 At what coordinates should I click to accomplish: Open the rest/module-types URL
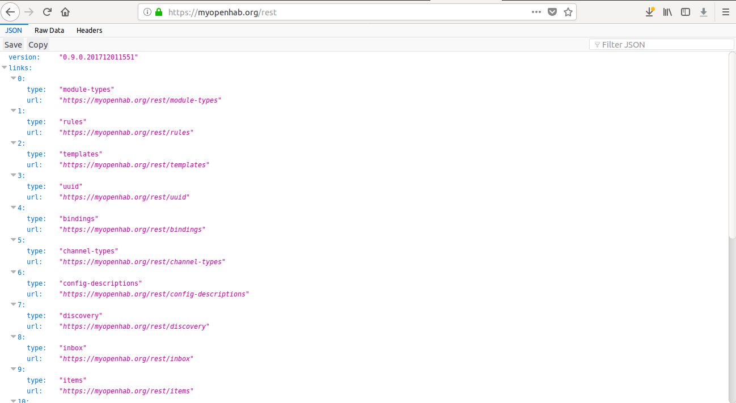click(x=140, y=100)
